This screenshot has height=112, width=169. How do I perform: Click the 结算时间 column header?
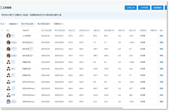click(154, 31)
